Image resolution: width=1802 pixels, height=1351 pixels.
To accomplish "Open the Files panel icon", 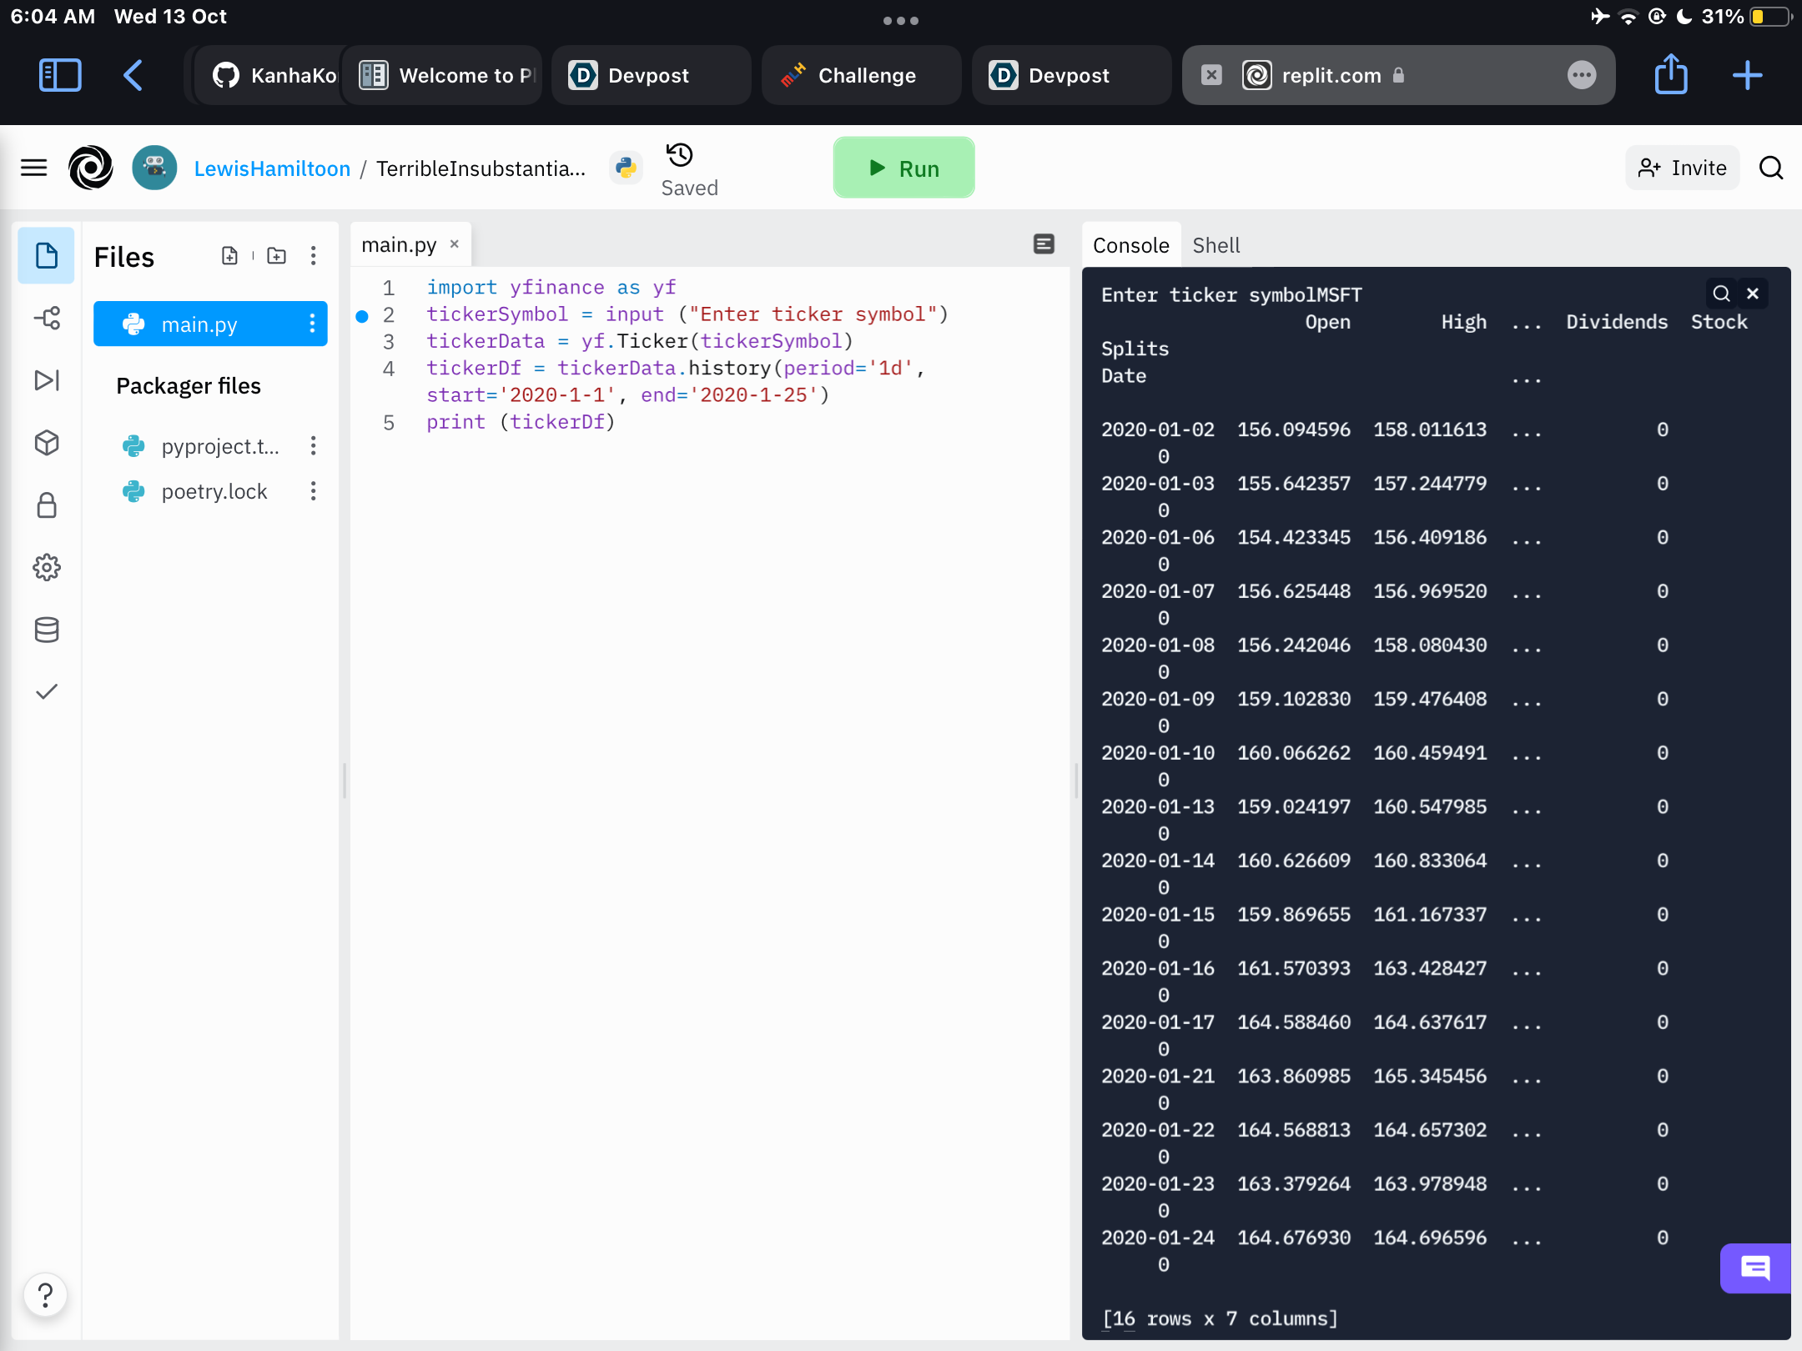I will coord(46,255).
